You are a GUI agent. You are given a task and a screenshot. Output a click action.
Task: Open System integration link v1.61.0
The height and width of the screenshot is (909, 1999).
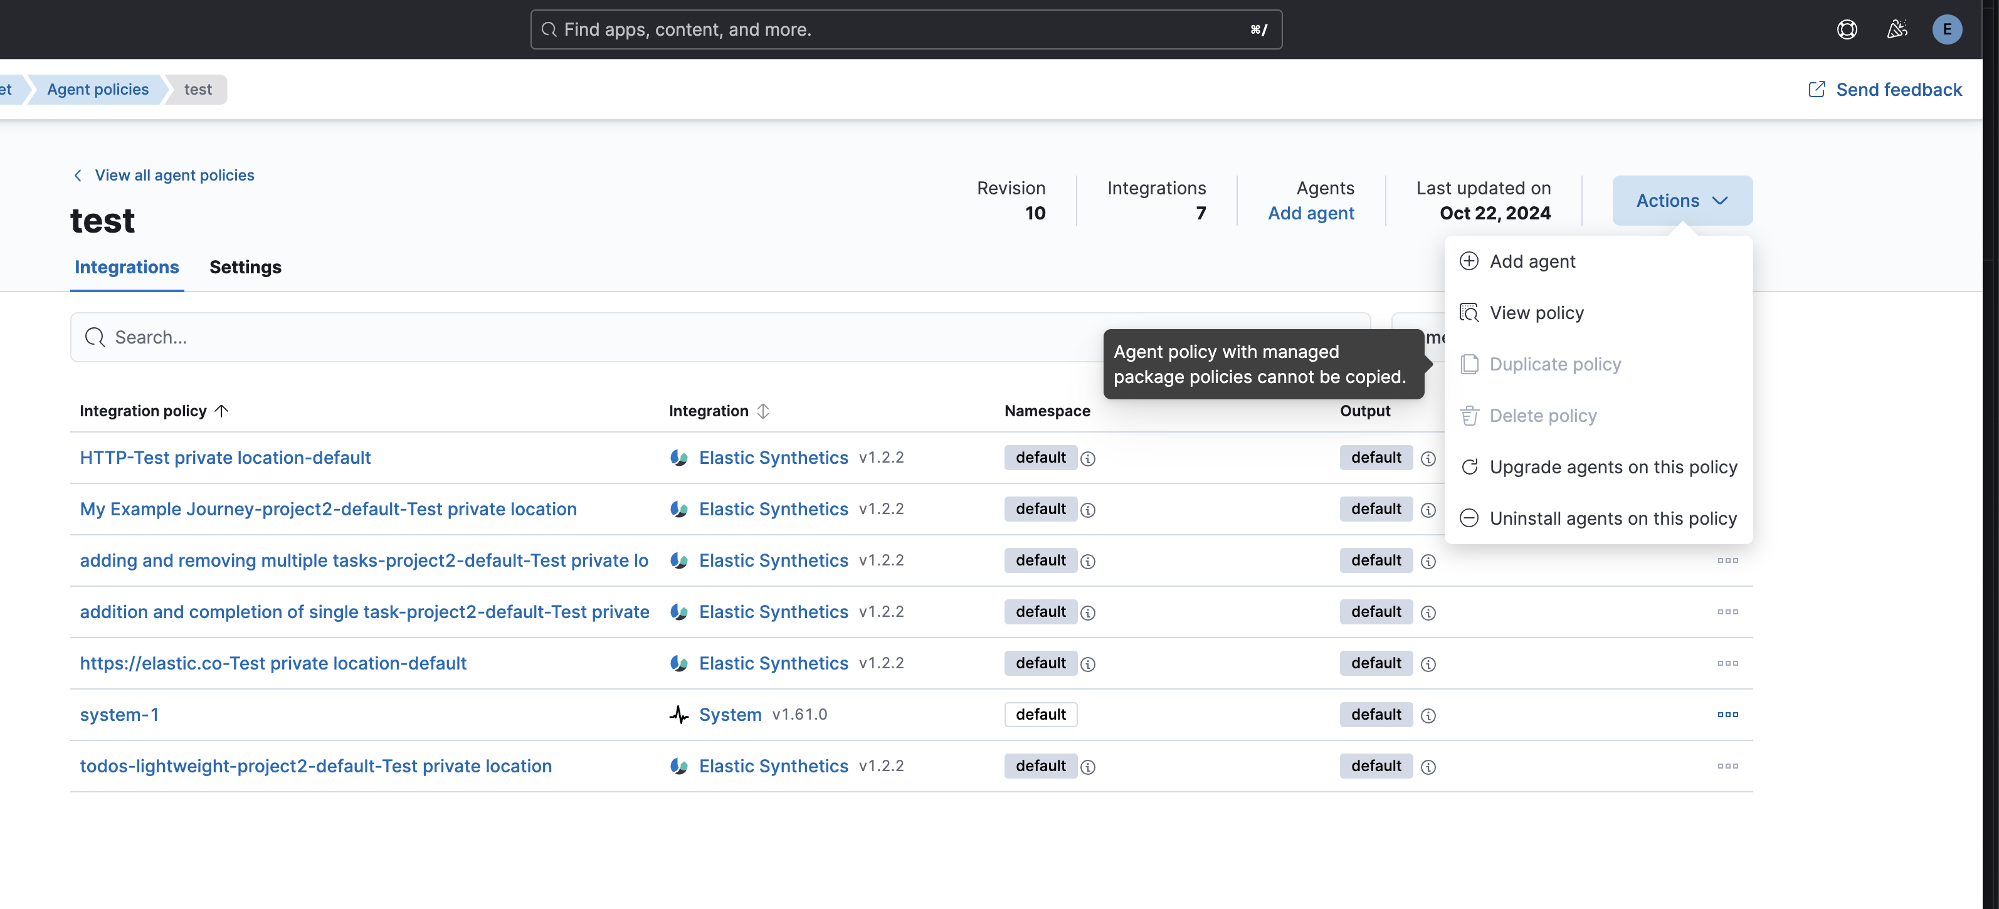click(x=731, y=714)
